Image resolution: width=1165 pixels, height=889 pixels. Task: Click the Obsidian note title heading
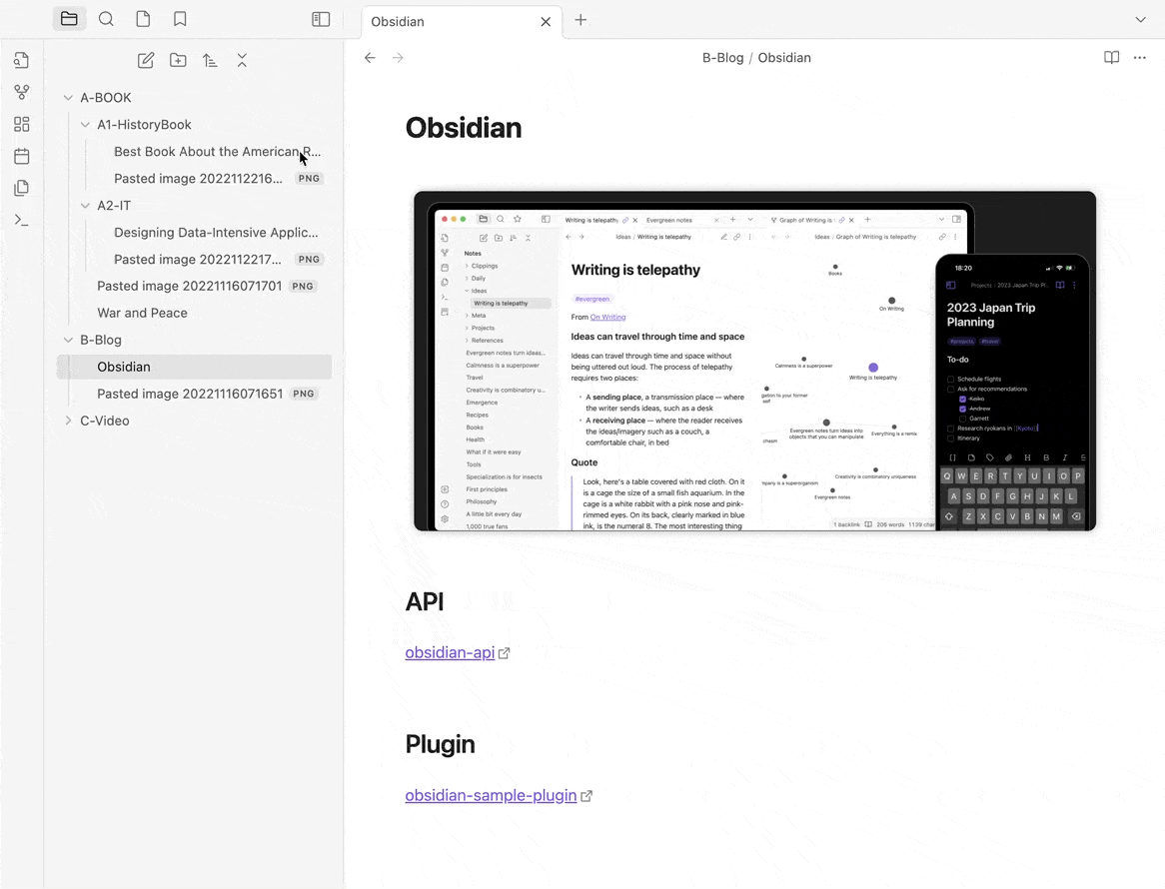pos(464,128)
